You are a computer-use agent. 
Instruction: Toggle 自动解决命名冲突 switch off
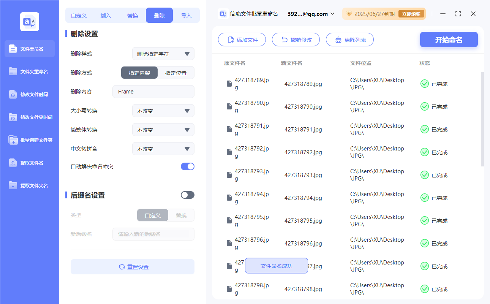188,166
